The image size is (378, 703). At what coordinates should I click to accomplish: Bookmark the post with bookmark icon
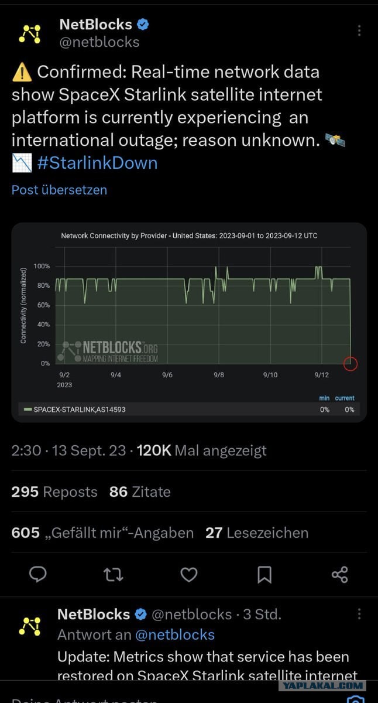click(264, 574)
